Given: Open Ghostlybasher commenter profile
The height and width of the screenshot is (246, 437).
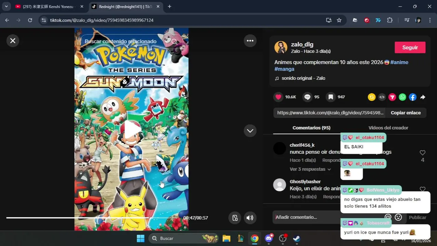Looking at the screenshot, I should pos(305,182).
